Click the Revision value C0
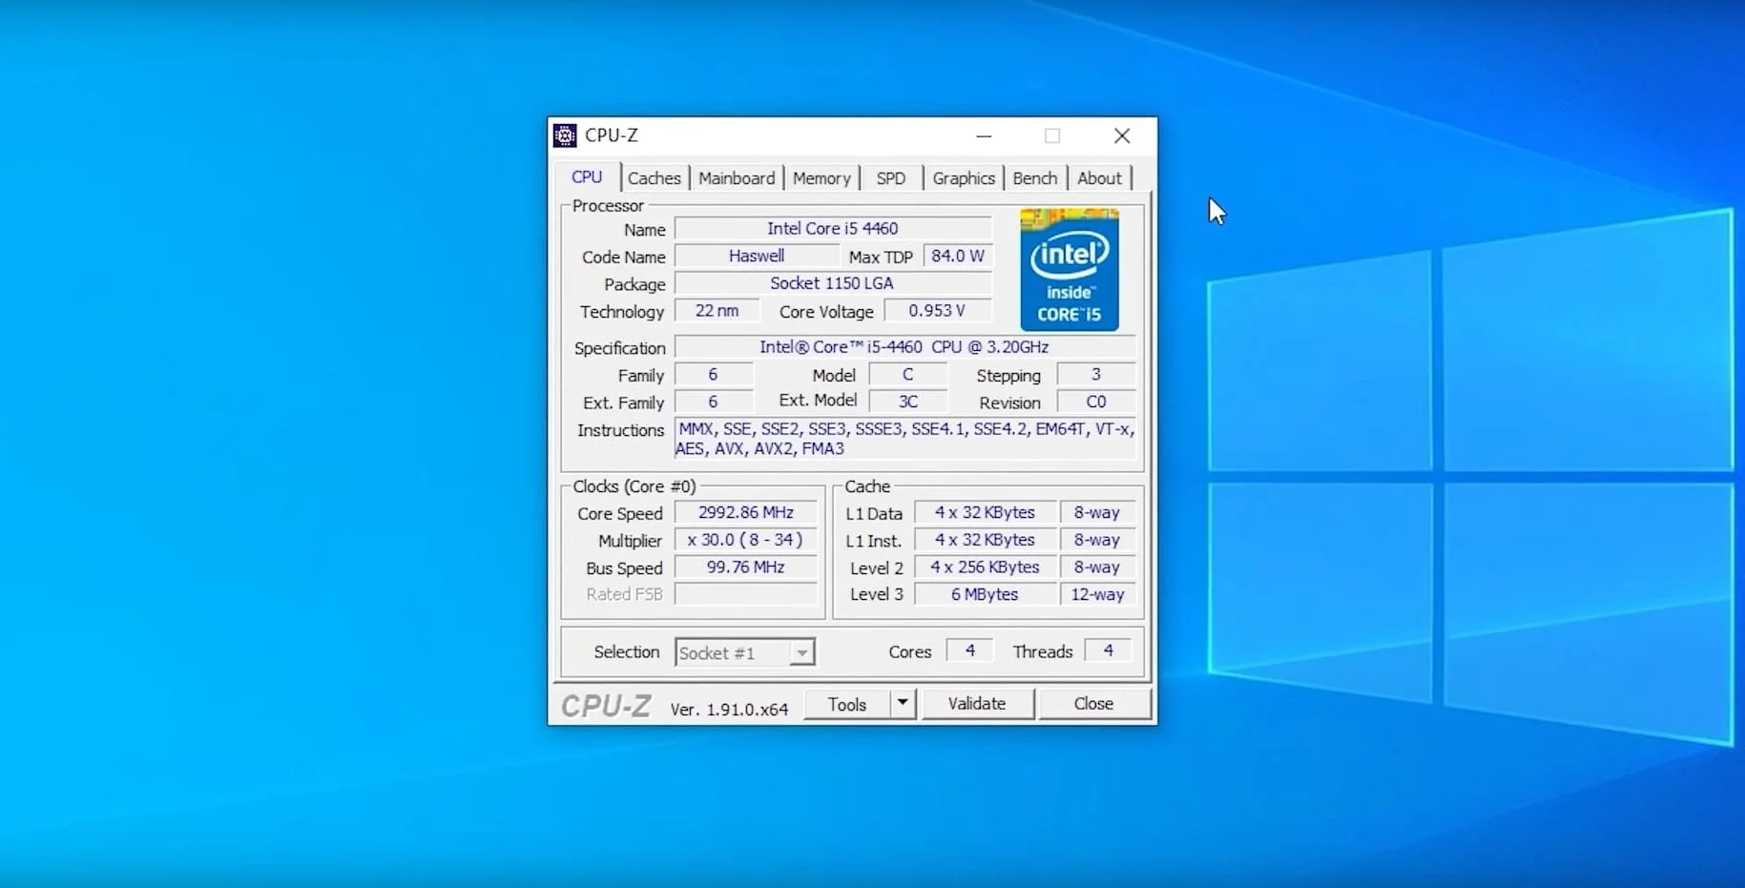The height and width of the screenshot is (888, 1745). pyautogui.click(x=1096, y=402)
